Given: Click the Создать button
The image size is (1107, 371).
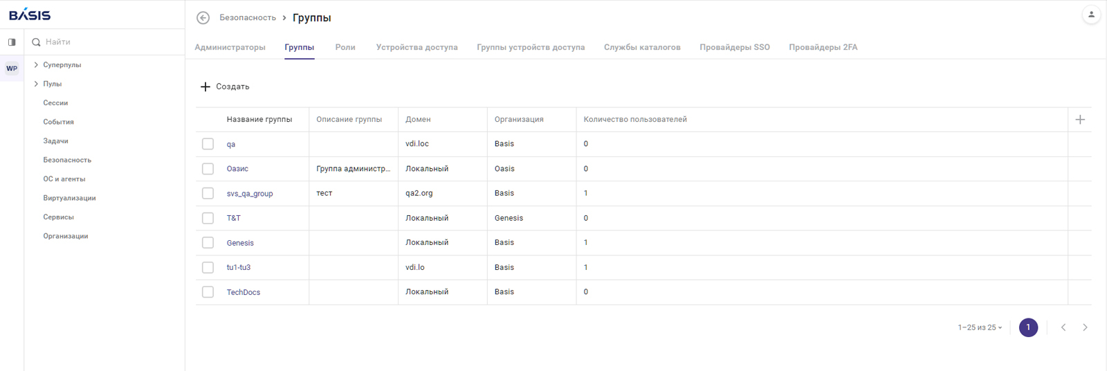Looking at the screenshot, I should (x=225, y=87).
